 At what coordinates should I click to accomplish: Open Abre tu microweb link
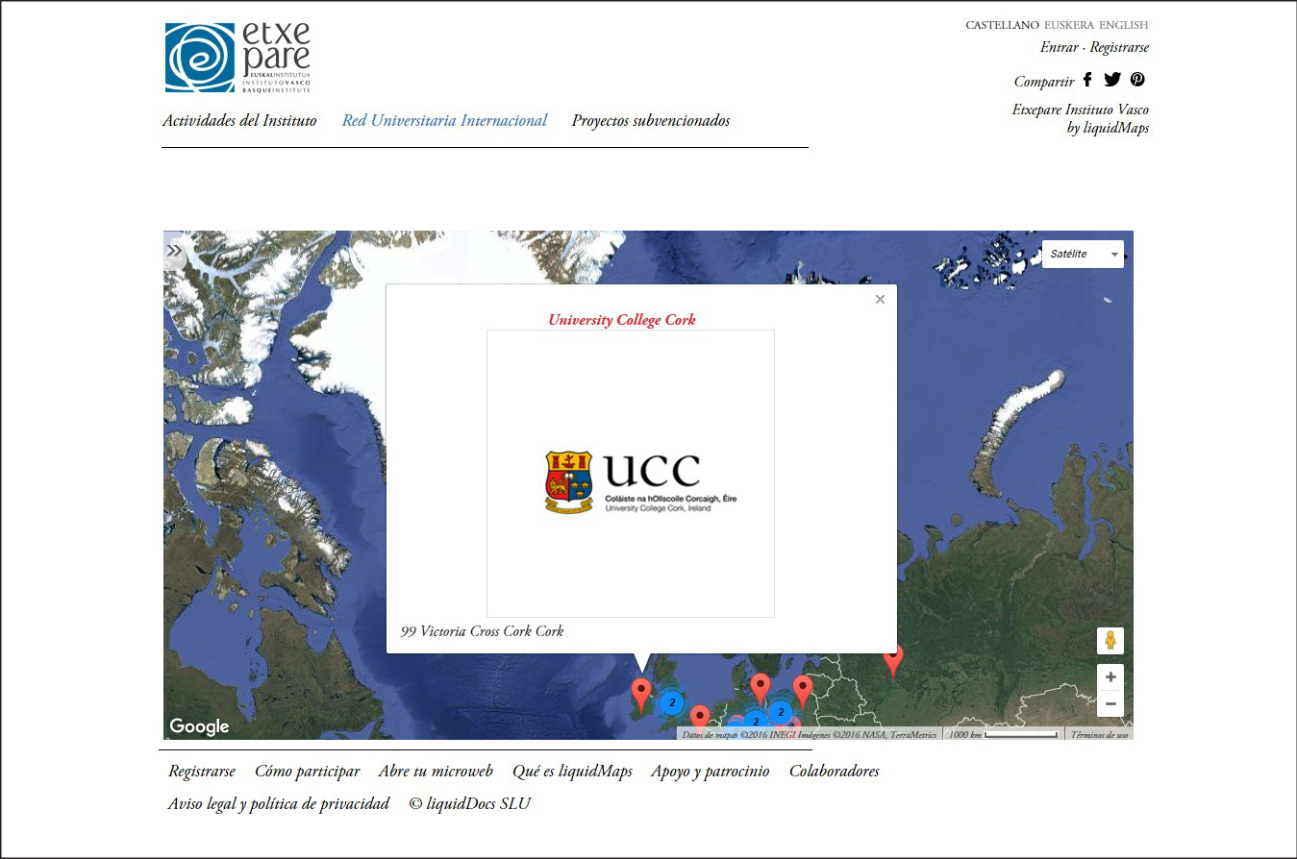tap(436, 772)
